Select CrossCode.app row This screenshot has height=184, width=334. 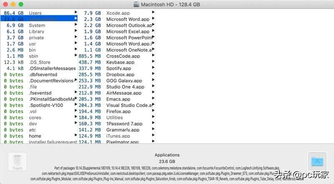pyautogui.click(x=116, y=56)
